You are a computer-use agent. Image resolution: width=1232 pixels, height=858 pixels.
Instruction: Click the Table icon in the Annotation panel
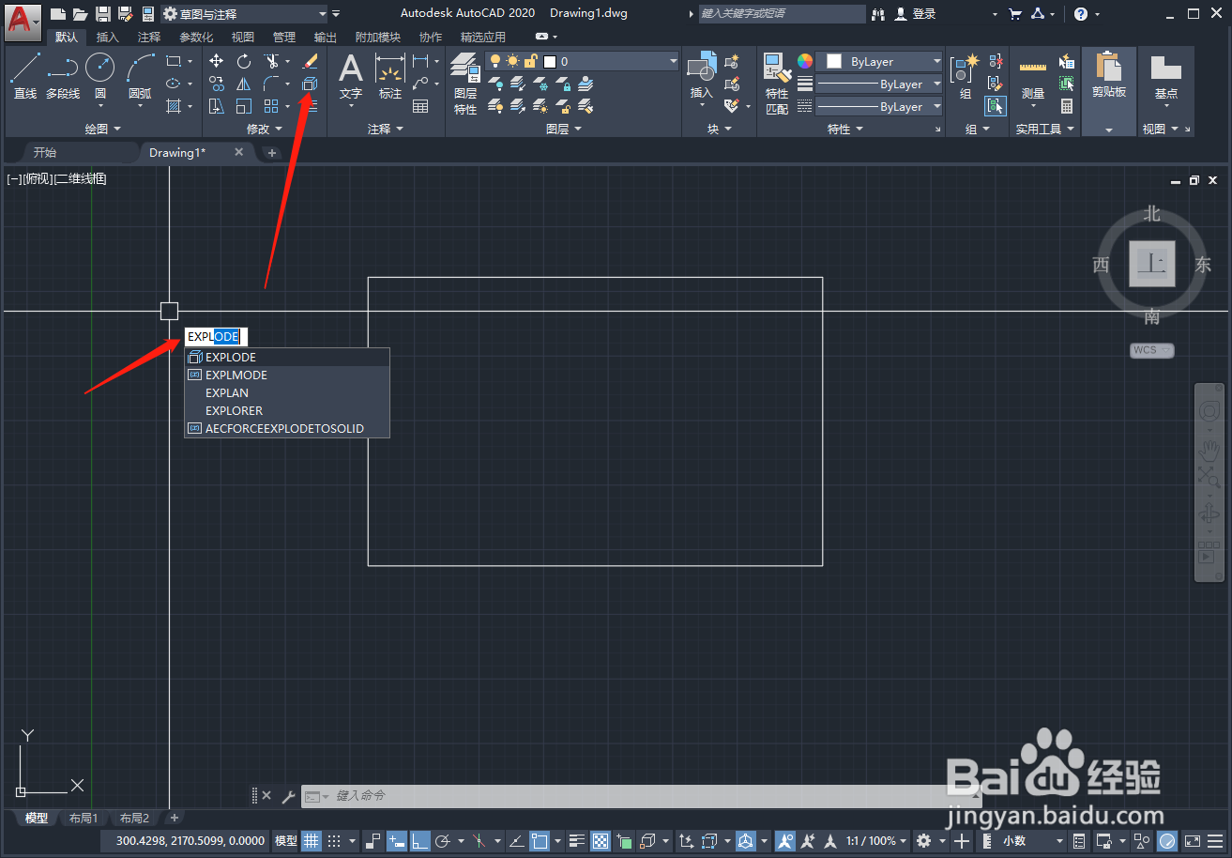coord(420,106)
